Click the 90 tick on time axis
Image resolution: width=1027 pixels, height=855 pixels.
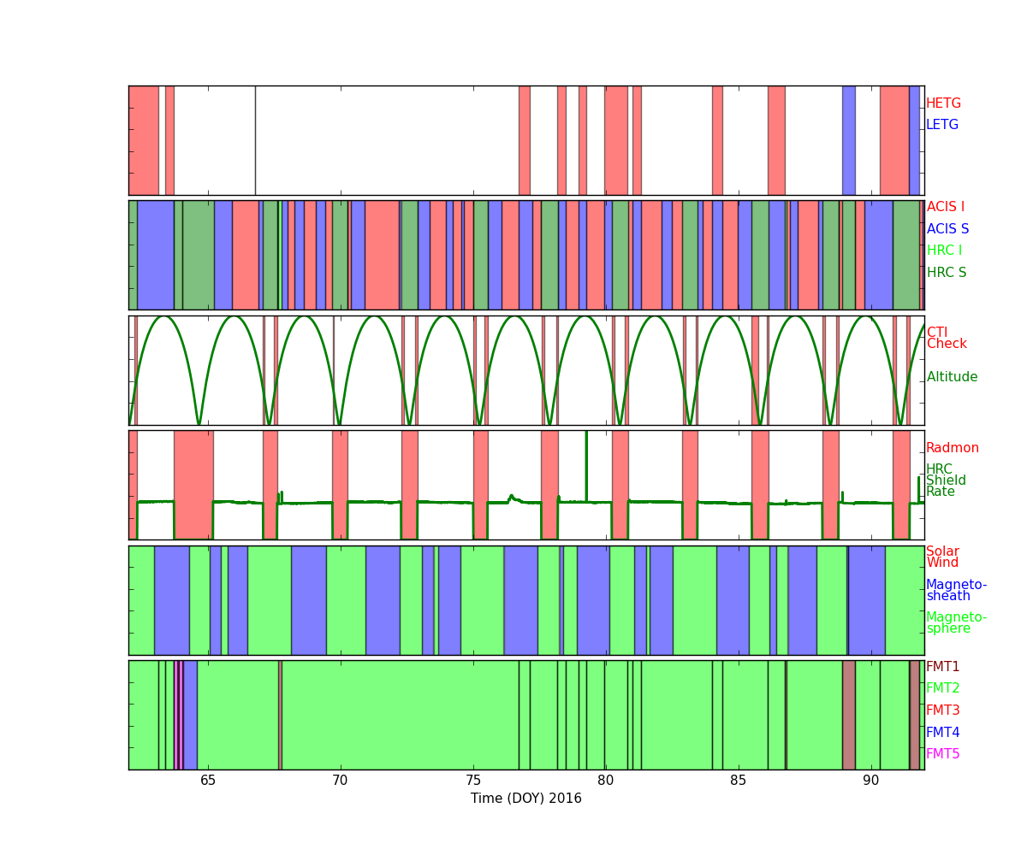coord(870,781)
